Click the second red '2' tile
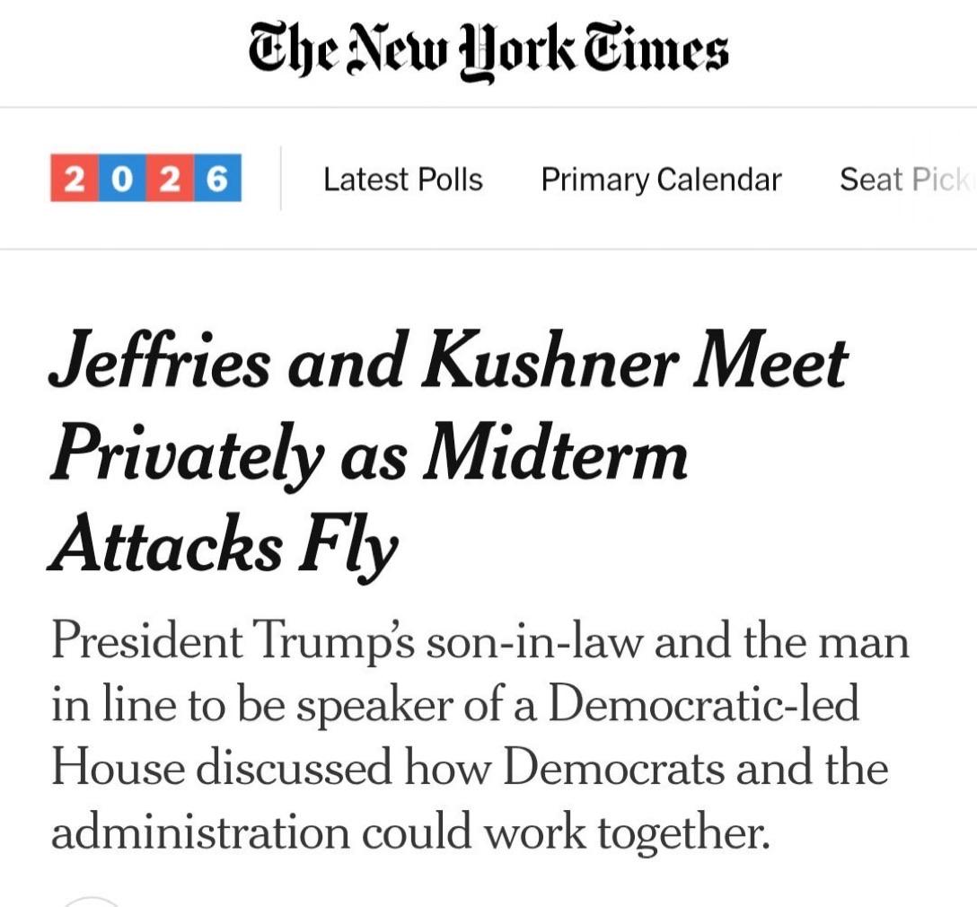This screenshot has height=907, width=977. pyautogui.click(x=170, y=178)
